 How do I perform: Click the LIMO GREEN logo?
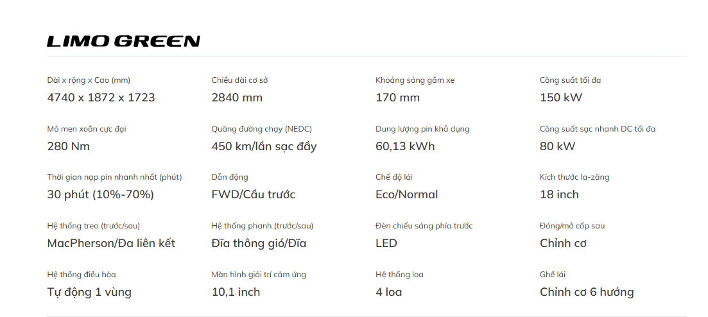click(123, 41)
